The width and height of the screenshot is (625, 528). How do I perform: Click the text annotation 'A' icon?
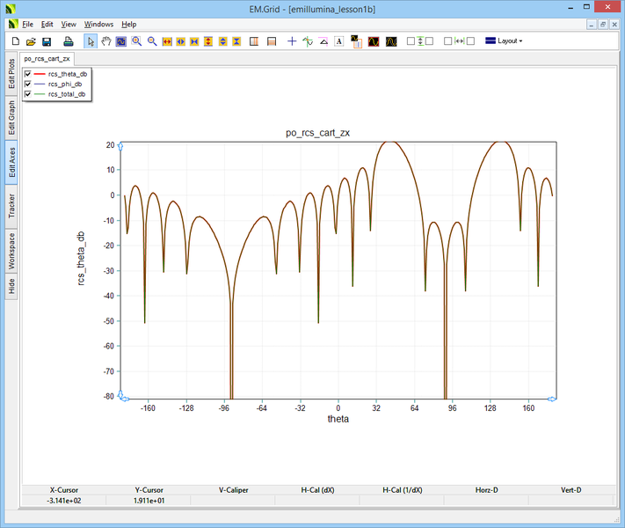pos(339,41)
